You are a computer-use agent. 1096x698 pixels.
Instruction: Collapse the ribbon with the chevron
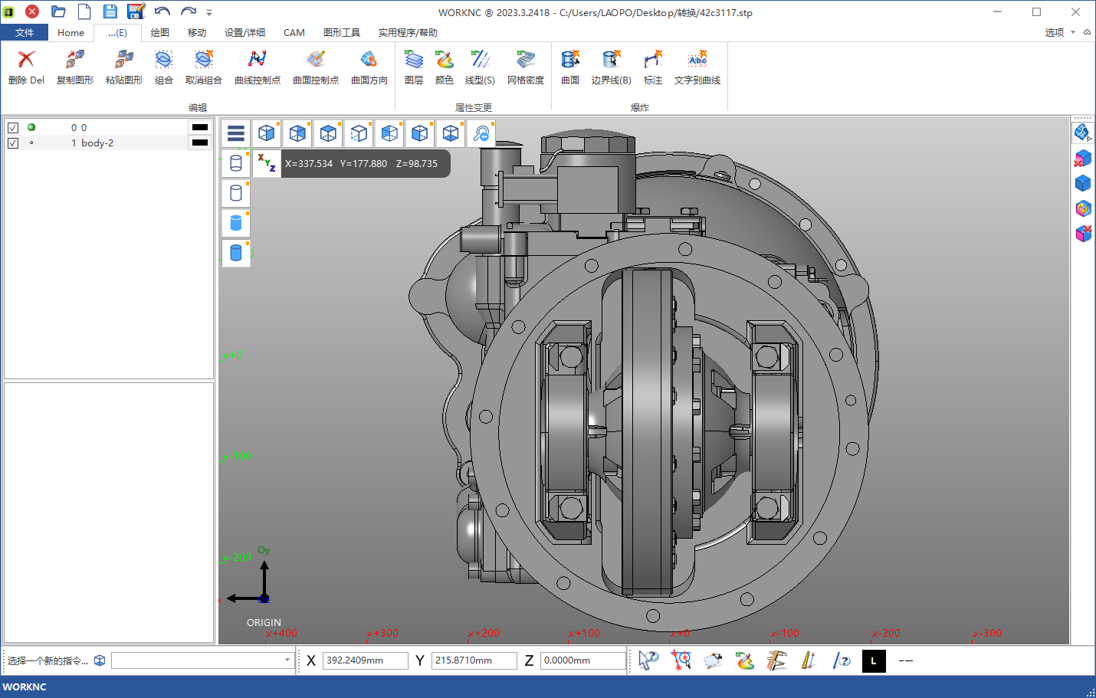click(1087, 32)
